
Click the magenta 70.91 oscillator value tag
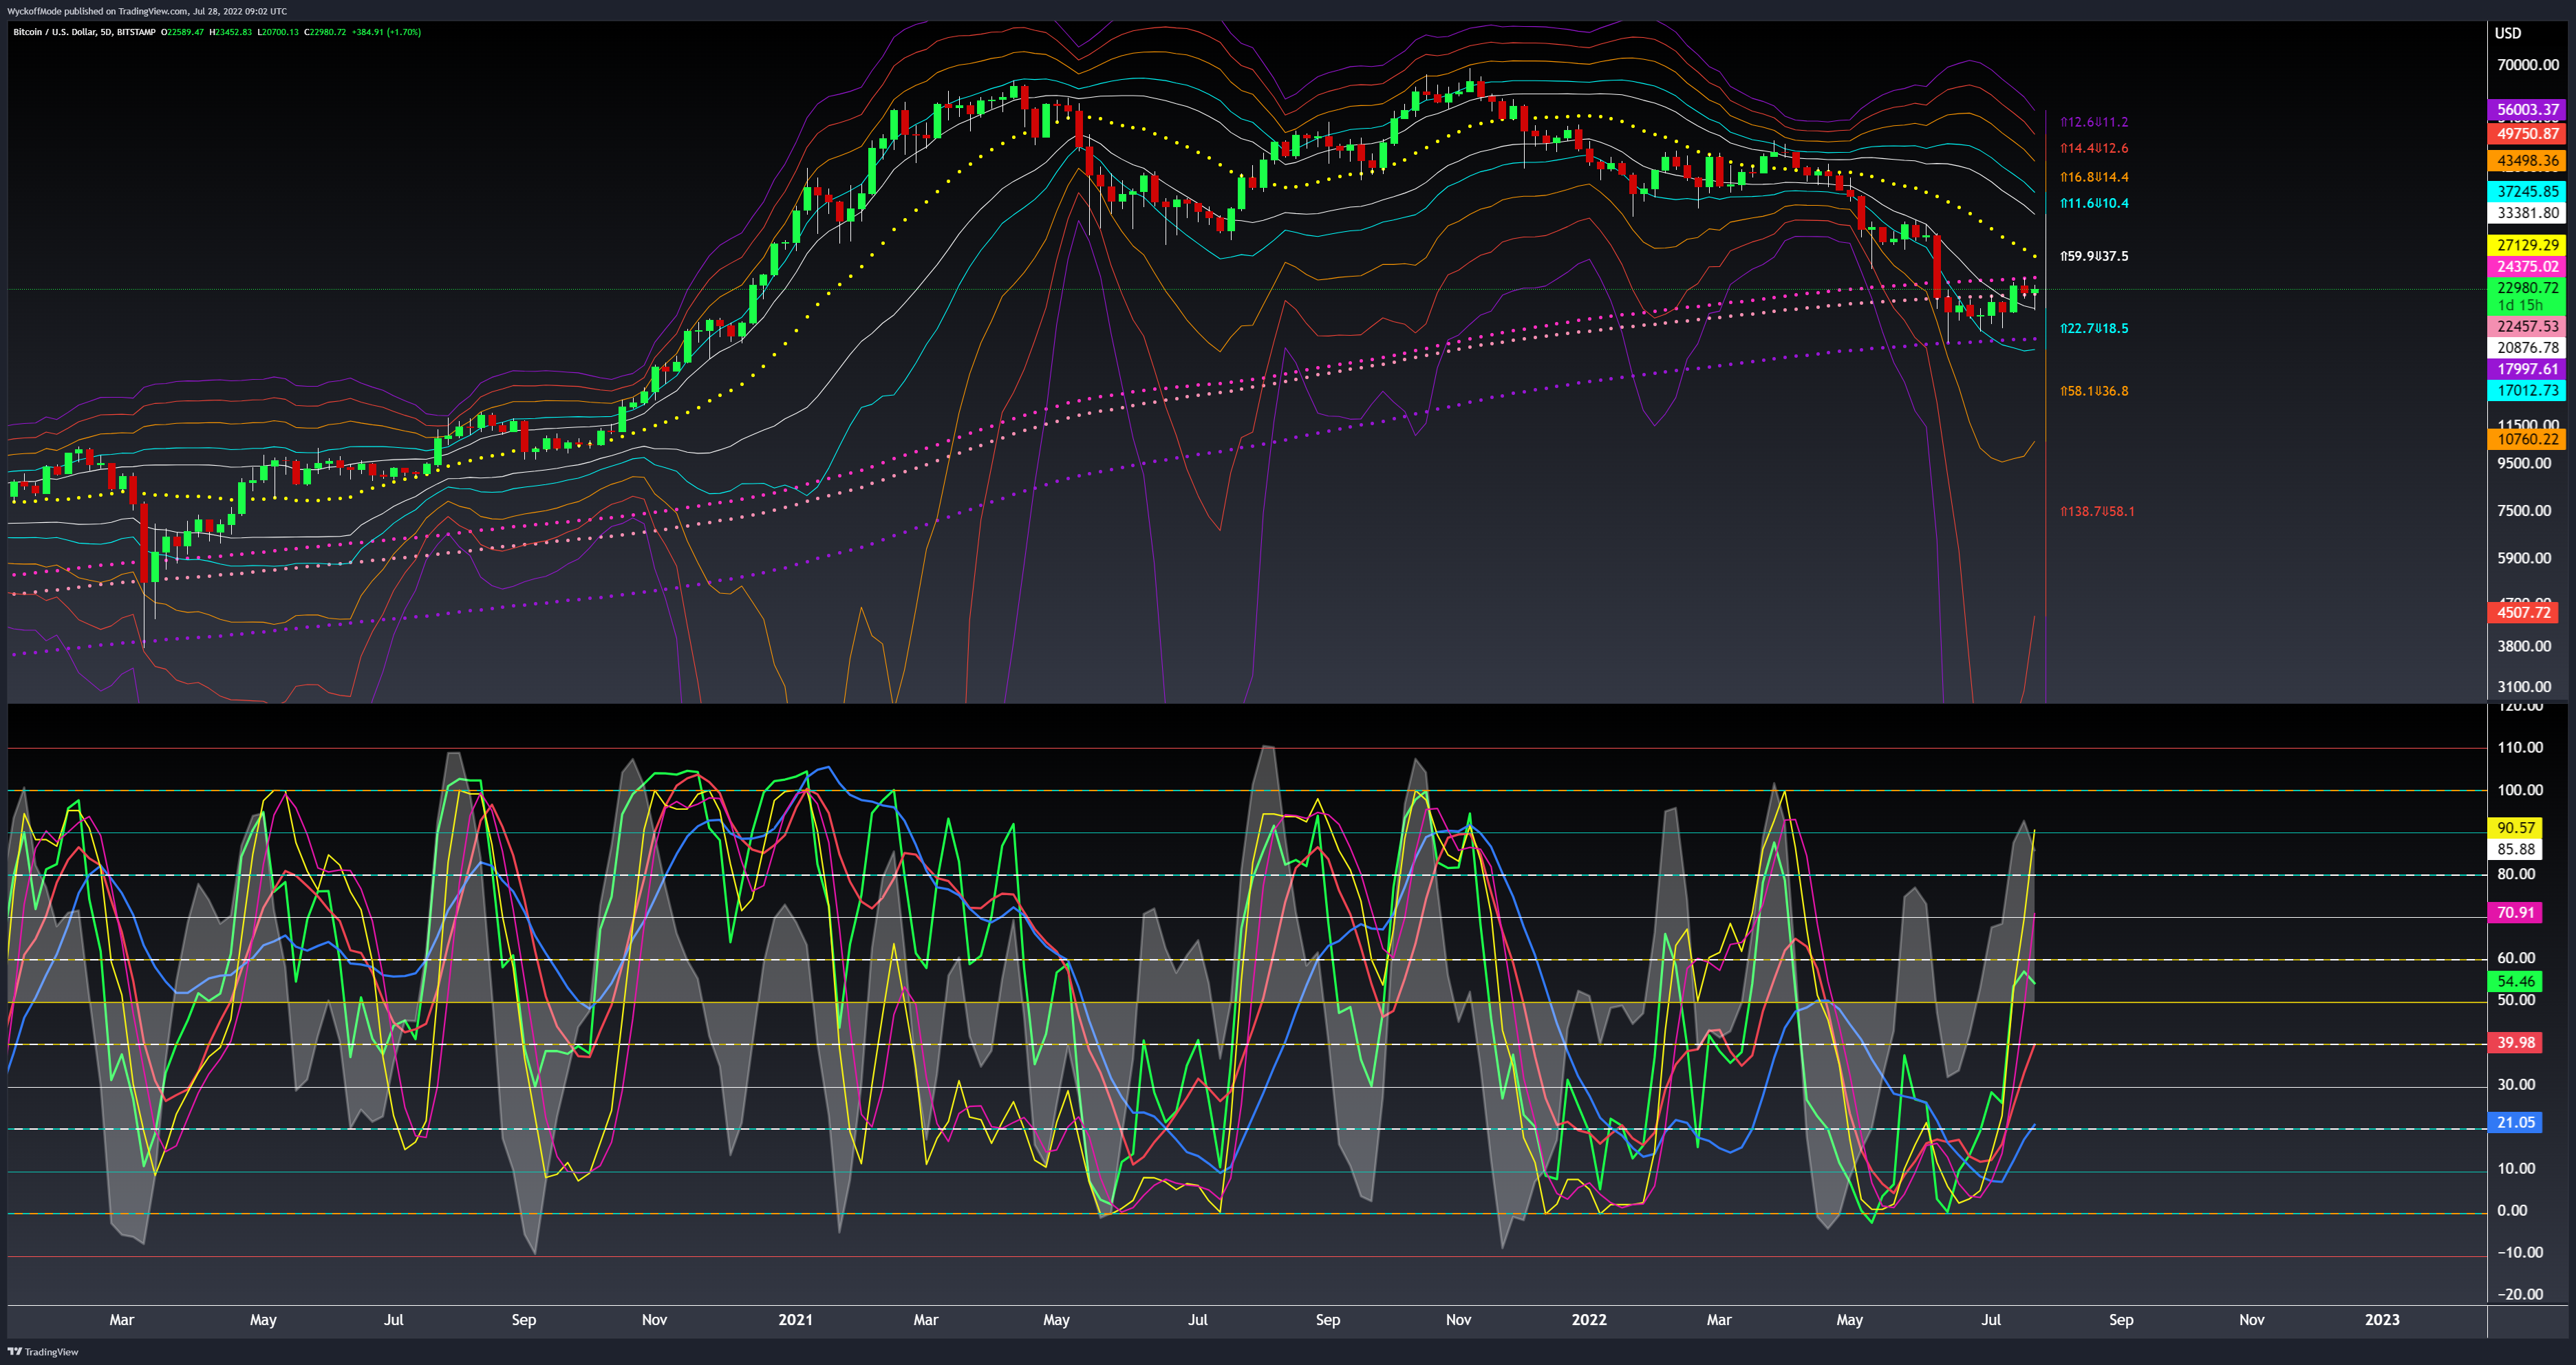(x=2516, y=913)
